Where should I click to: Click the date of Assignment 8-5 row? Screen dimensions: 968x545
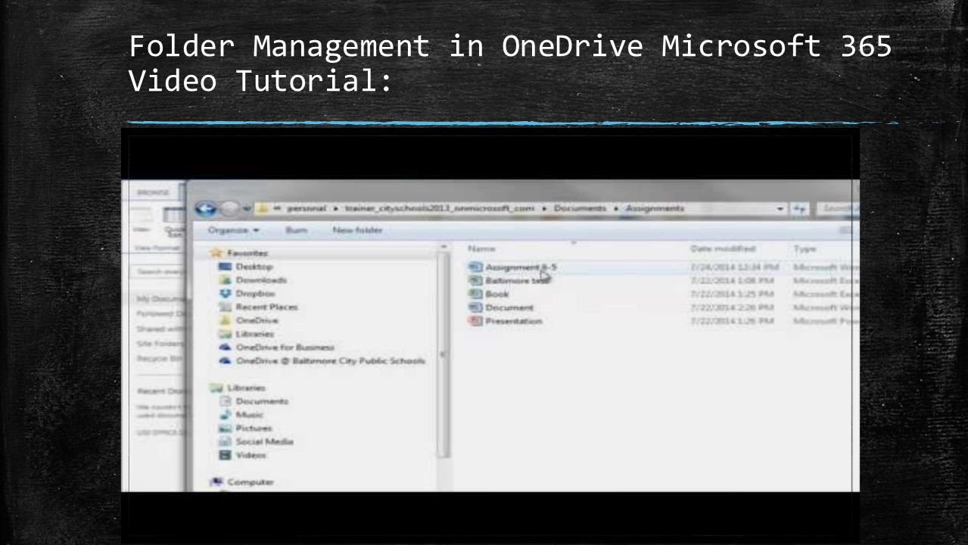click(734, 267)
